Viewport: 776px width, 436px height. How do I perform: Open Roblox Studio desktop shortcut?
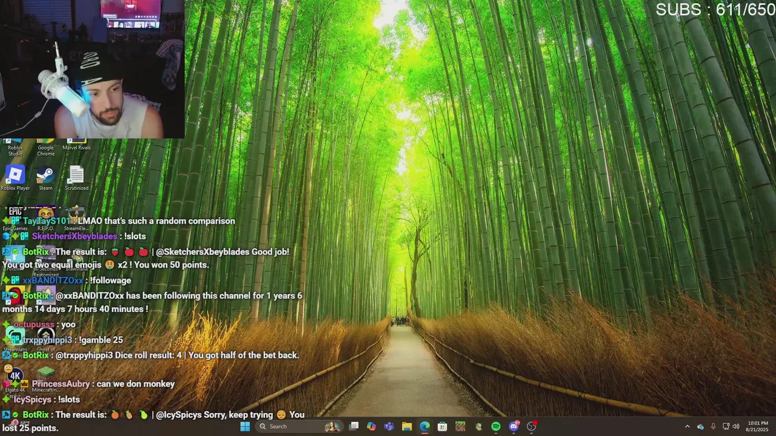[15, 147]
